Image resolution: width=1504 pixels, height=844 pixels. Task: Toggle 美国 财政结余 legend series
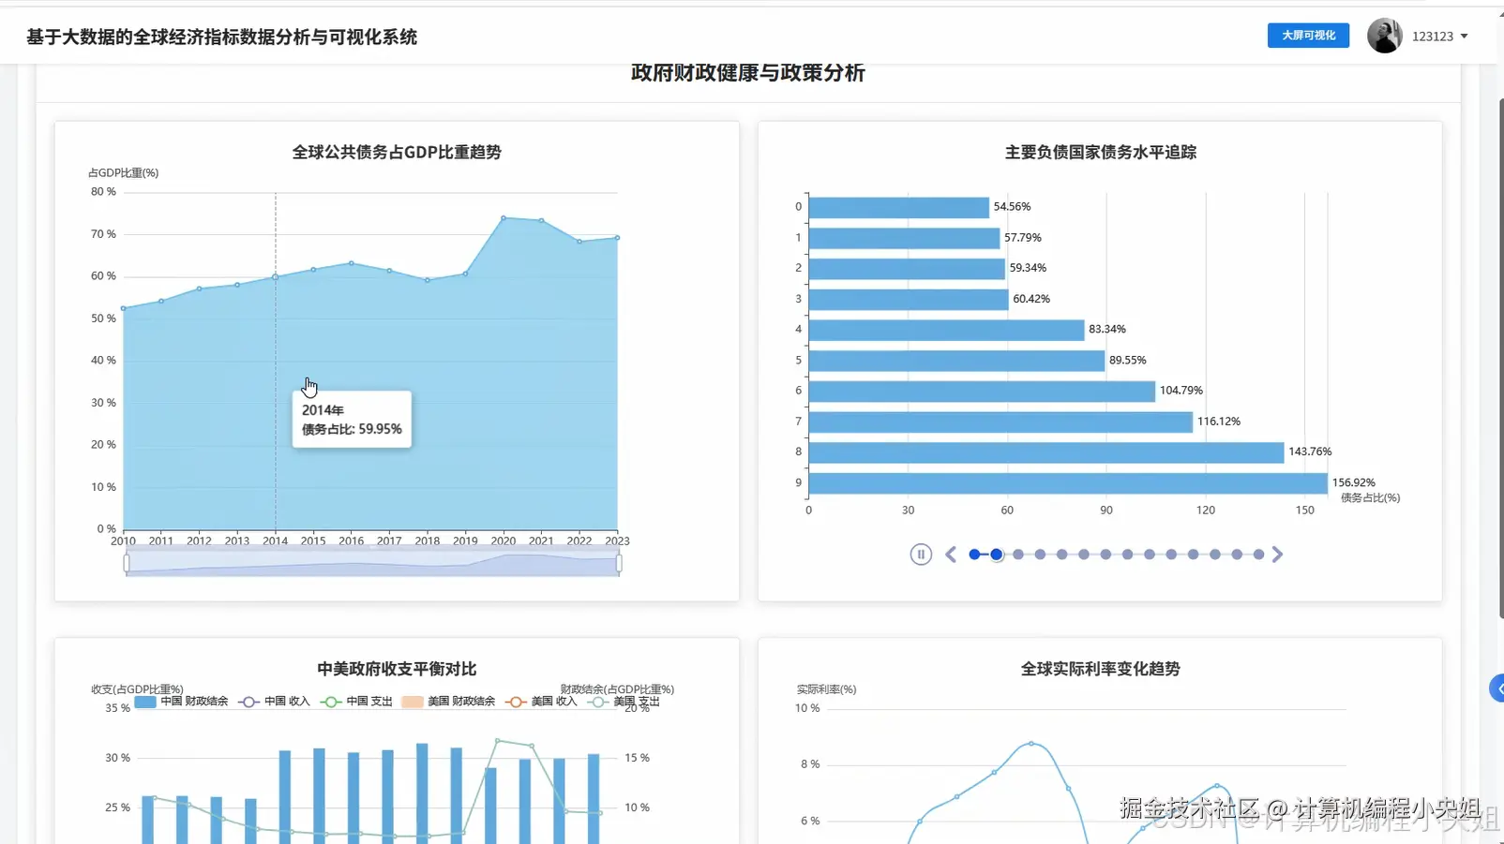pos(448,701)
